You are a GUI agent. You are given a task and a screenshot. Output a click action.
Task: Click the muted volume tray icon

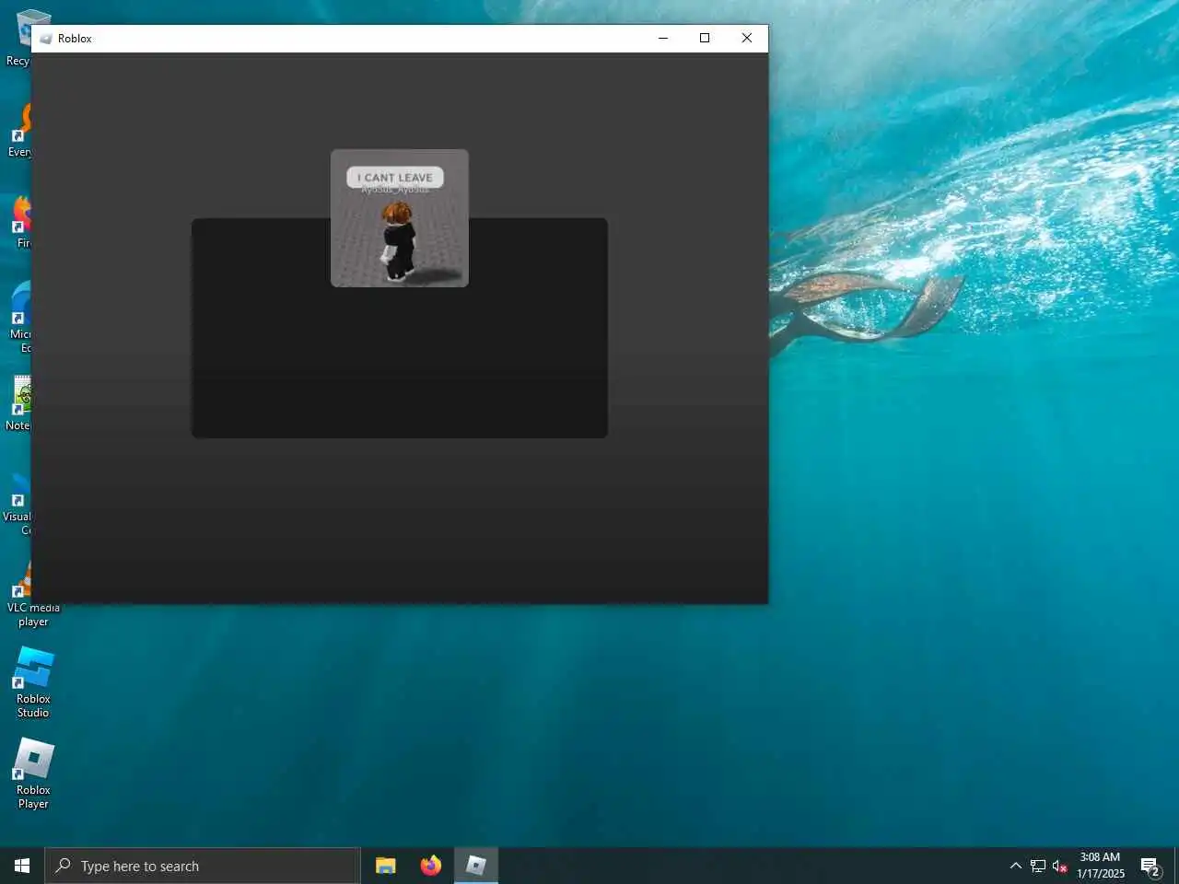[x=1060, y=866]
